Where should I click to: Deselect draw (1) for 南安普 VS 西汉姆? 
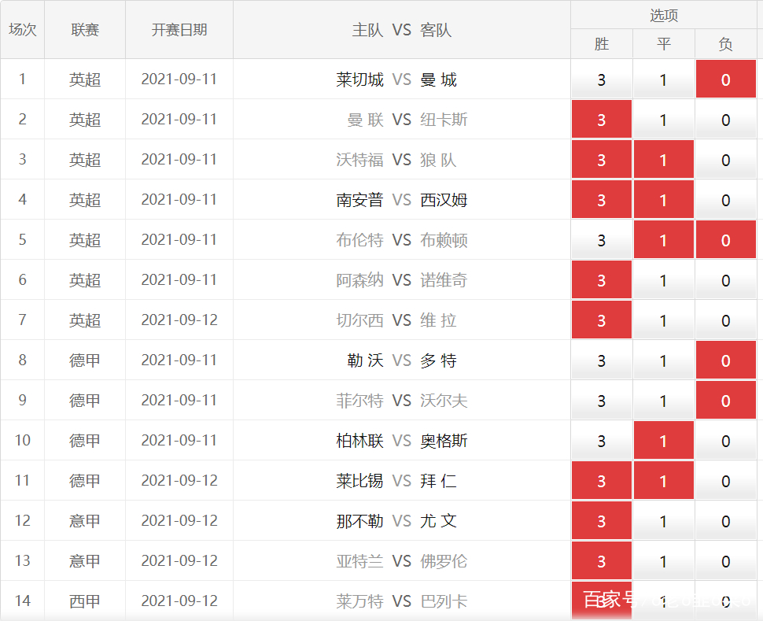pyautogui.click(x=663, y=200)
